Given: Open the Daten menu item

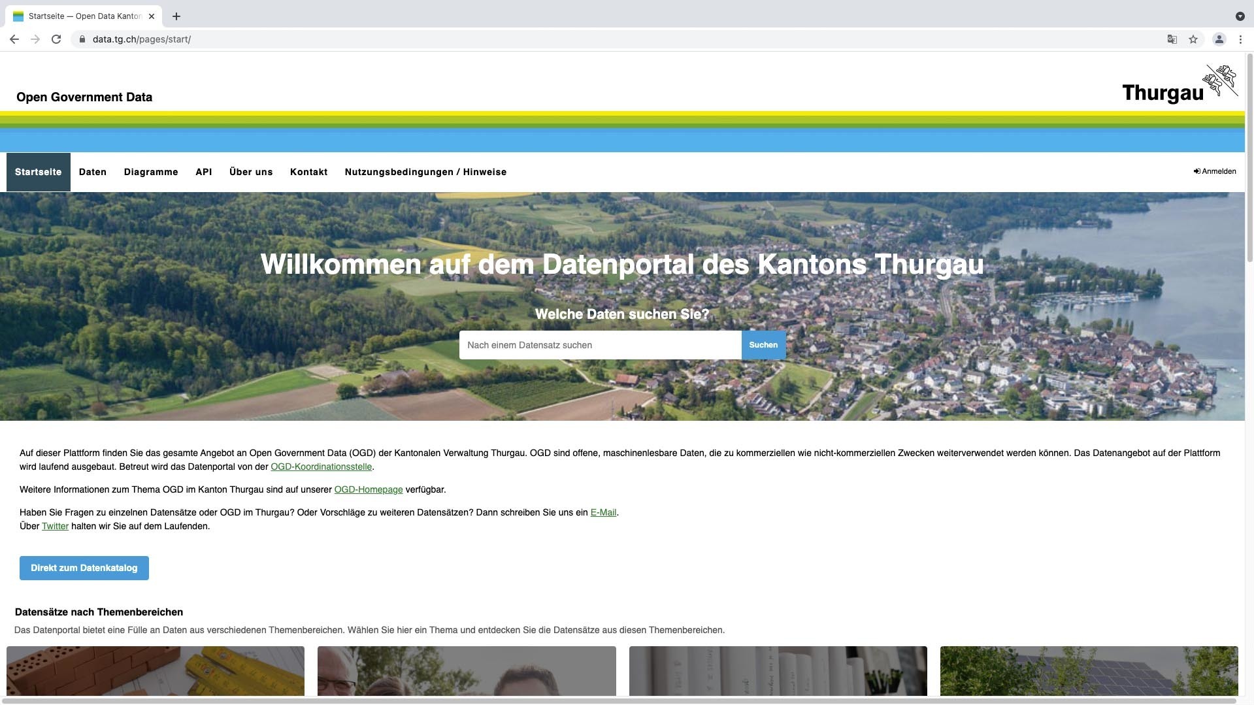Looking at the screenshot, I should 93,172.
